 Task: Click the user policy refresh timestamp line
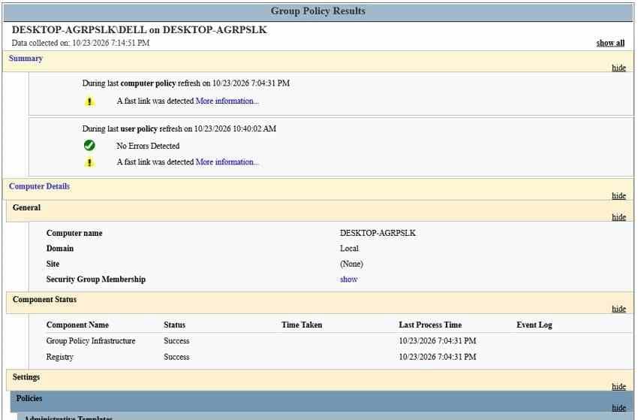[x=179, y=128]
